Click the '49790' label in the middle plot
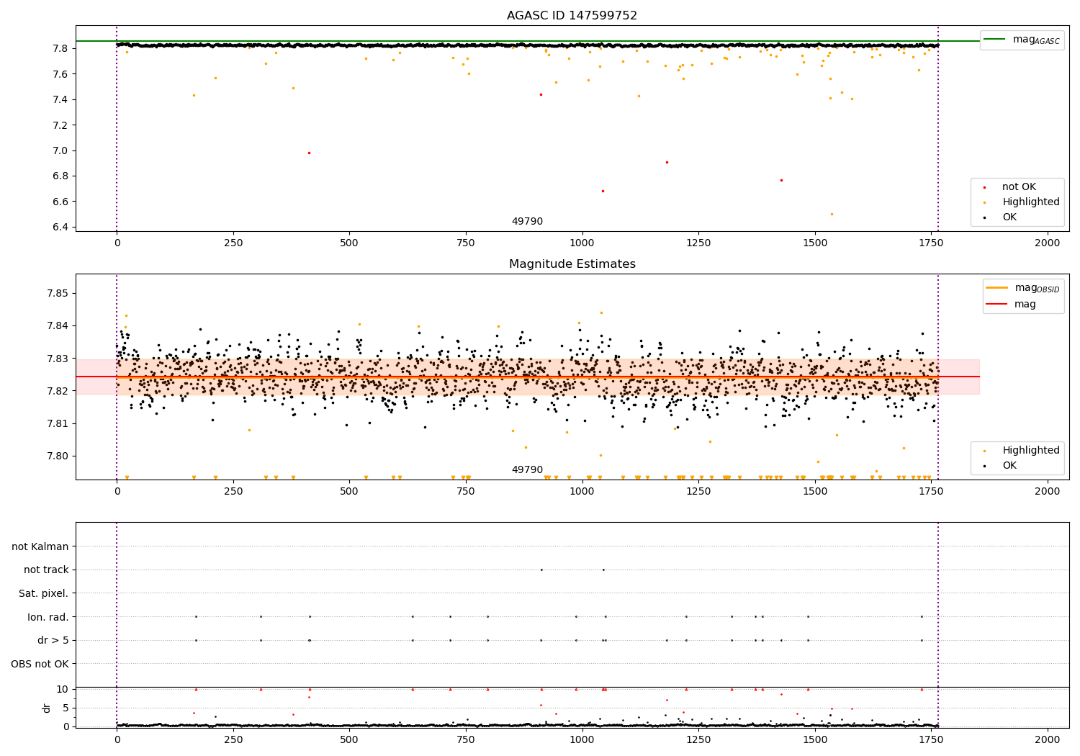The width and height of the screenshot is (1080, 756). point(527,470)
